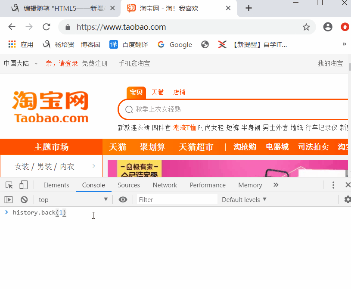Show more DevTools tabs

tap(276, 185)
